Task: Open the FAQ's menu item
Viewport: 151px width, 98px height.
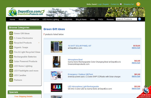Action: pyautogui.click(x=101, y=20)
